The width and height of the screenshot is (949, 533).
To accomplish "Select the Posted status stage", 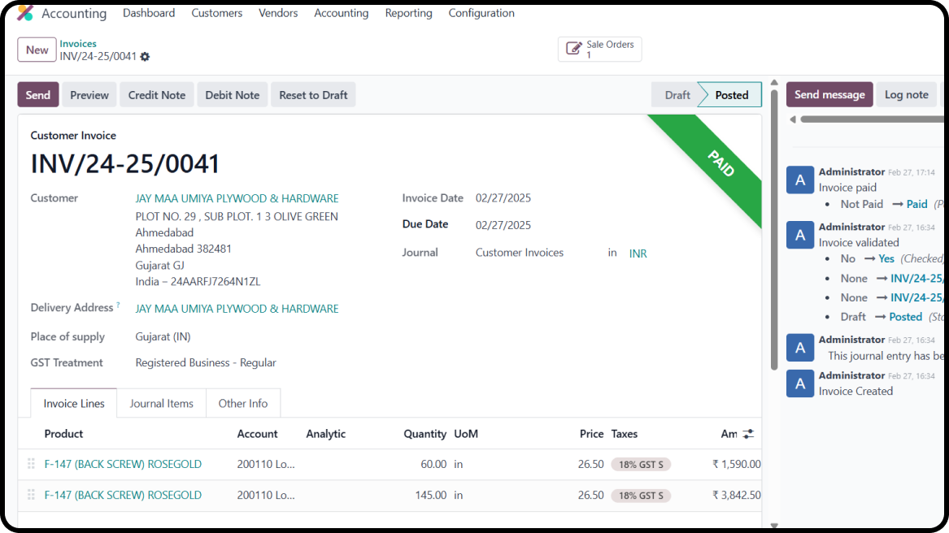I will point(731,95).
